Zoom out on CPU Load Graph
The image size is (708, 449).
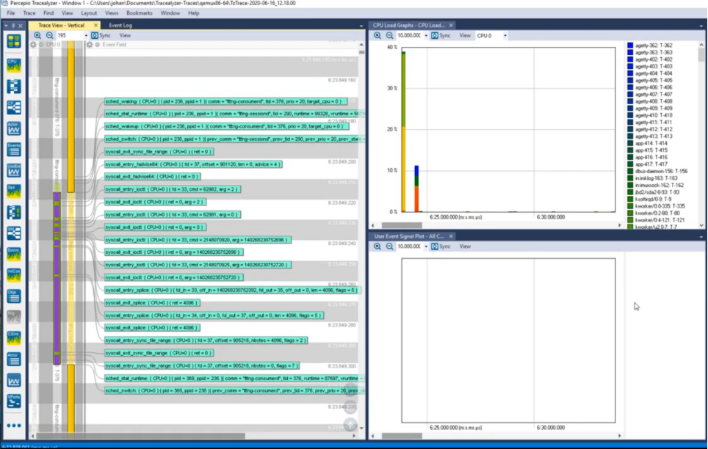point(389,35)
